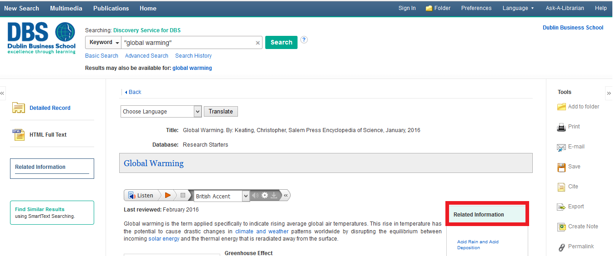The image size is (616, 256).
Task: Click the Translate button
Action: click(x=221, y=111)
